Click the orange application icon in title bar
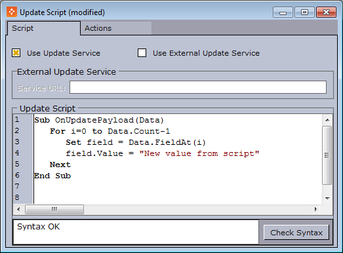 click(x=12, y=12)
